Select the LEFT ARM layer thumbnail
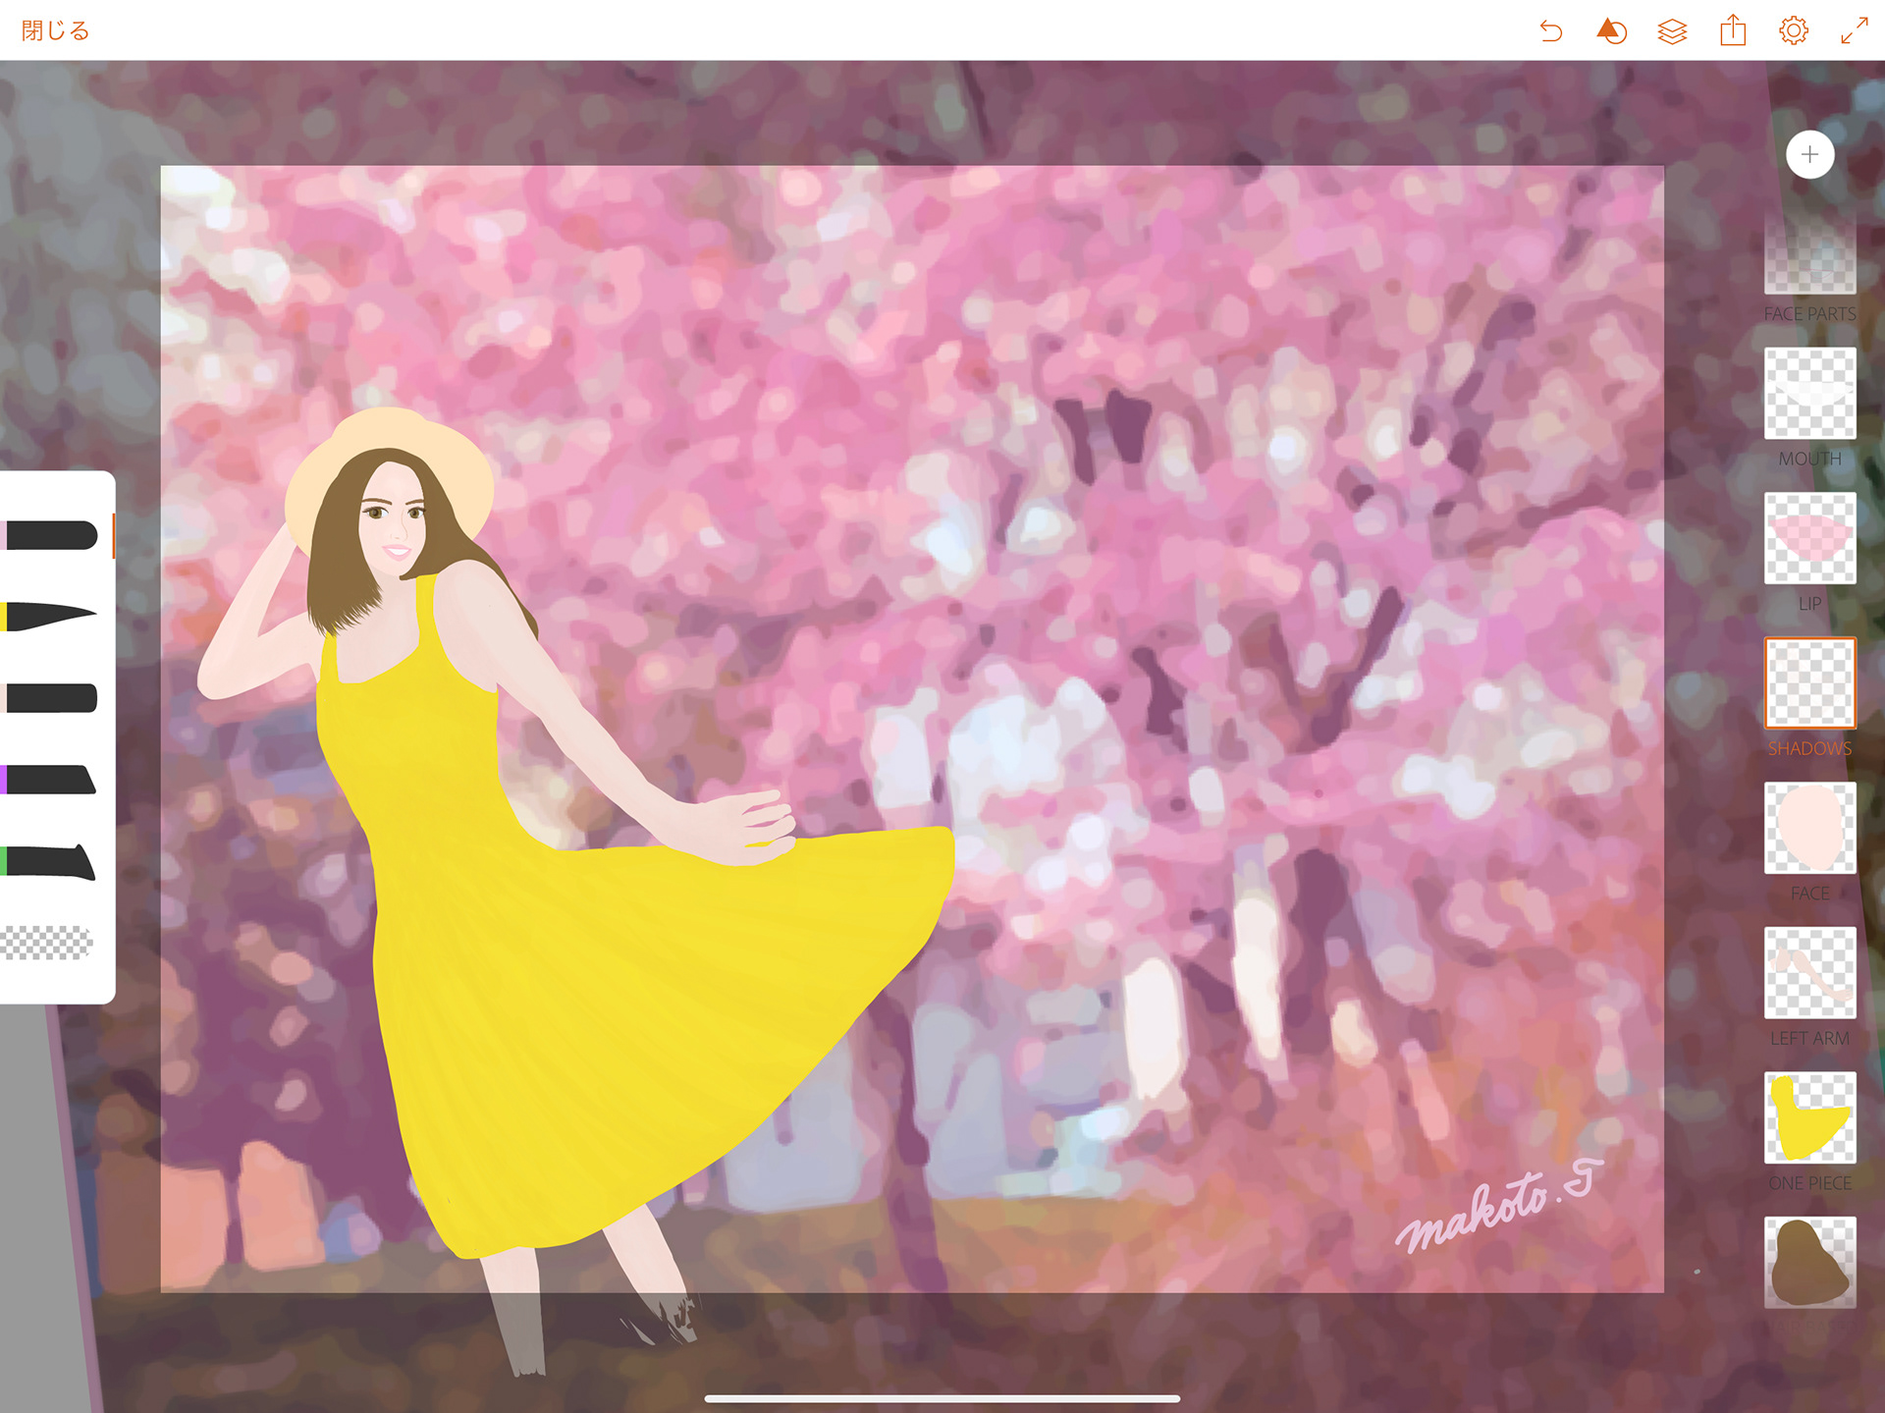Viewport: 1885px width, 1413px height. coord(1809,972)
